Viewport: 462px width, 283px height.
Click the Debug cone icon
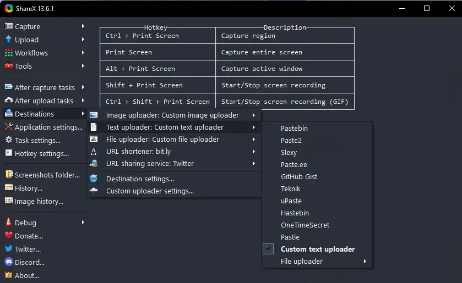pyautogui.click(x=9, y=222)
